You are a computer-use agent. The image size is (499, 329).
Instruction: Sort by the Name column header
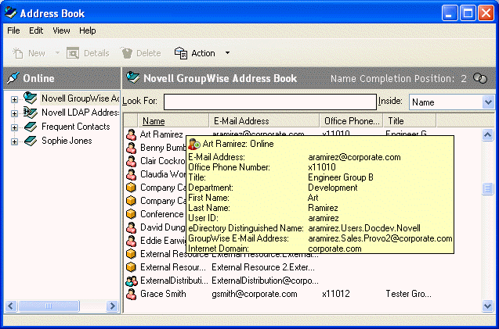coord(173,121)
